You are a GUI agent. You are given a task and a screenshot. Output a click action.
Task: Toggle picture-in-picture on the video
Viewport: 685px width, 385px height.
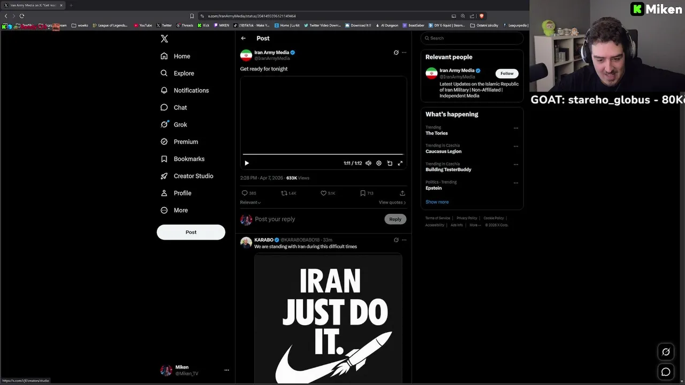(390, 163)
